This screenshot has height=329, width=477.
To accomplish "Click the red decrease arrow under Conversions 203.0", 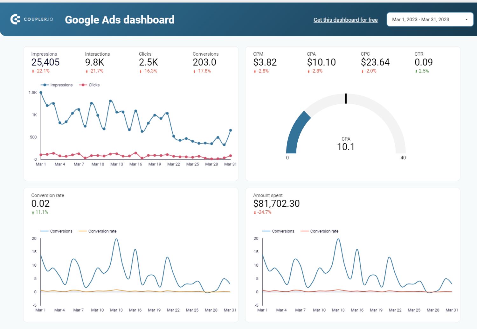I will 194,71.
